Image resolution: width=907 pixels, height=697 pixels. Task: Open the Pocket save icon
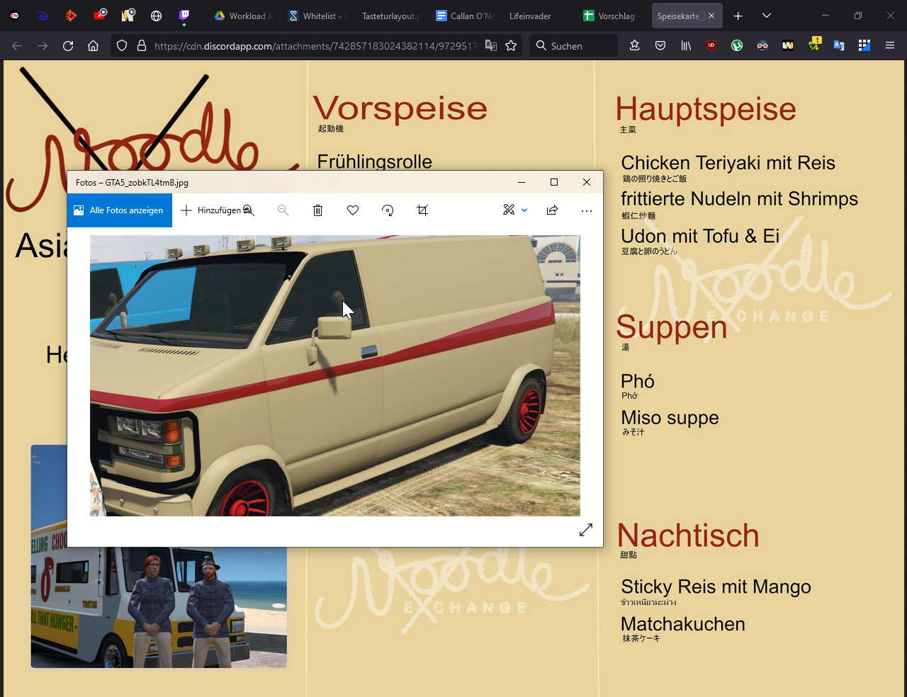[660, 46]
